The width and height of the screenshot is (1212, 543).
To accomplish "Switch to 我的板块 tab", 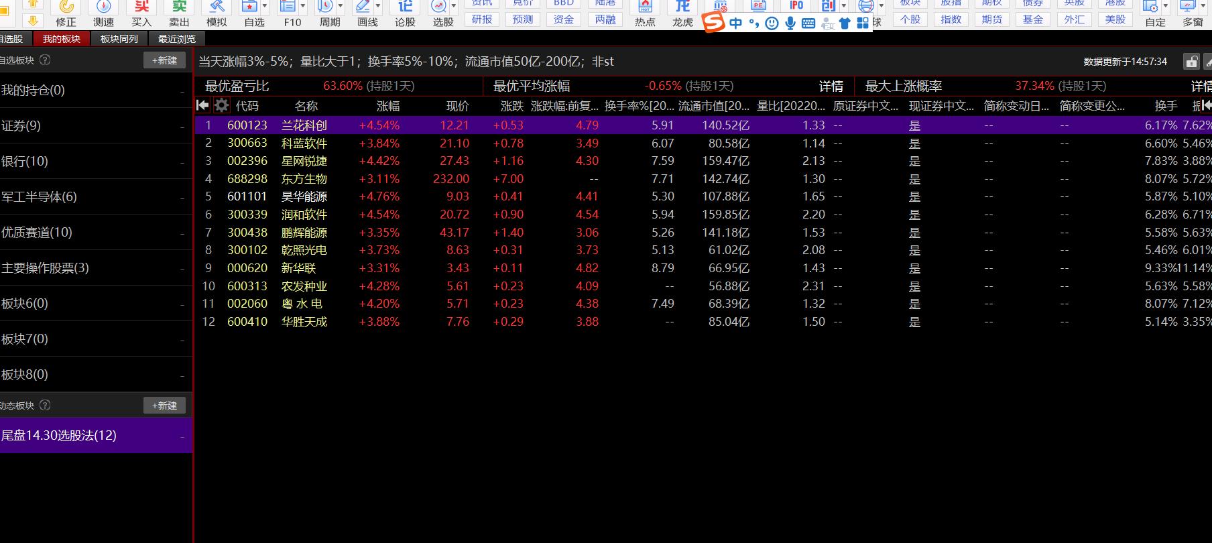I will tap(62, 39).
